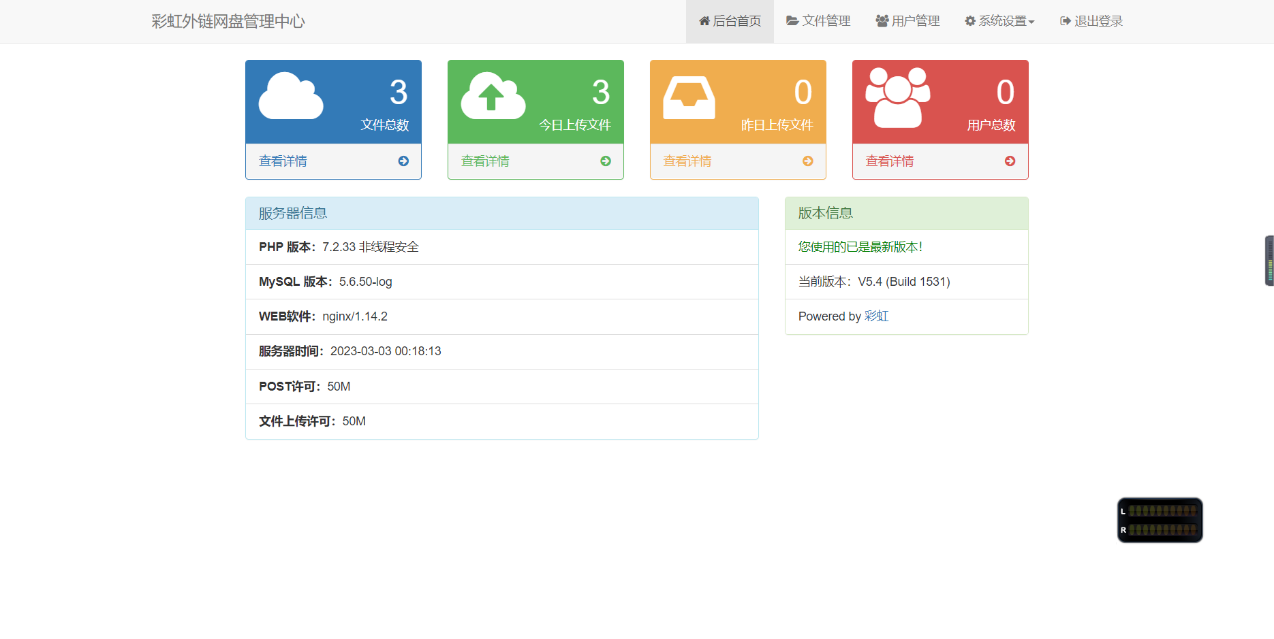Screen dimensions: 1274x639
Task: Click the cloud icon on 文件总数 card
Action: (x=292, y=97)
